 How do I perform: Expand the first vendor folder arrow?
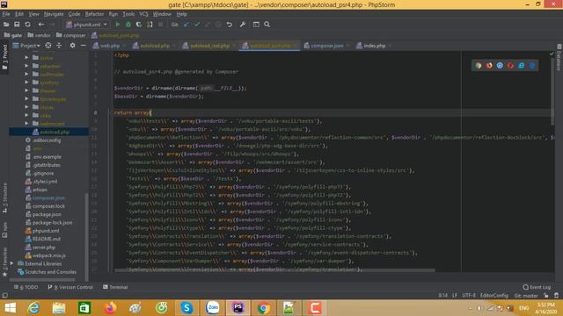tap(26, 58)
